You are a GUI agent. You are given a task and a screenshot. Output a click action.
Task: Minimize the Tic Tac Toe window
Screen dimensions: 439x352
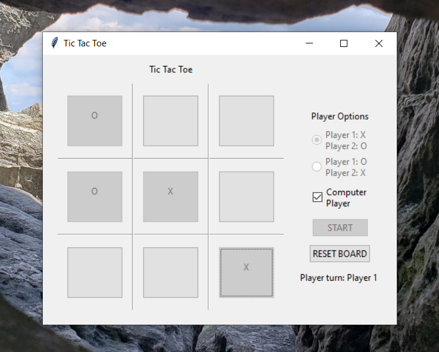pyautogui.click(x=309, y=43)
